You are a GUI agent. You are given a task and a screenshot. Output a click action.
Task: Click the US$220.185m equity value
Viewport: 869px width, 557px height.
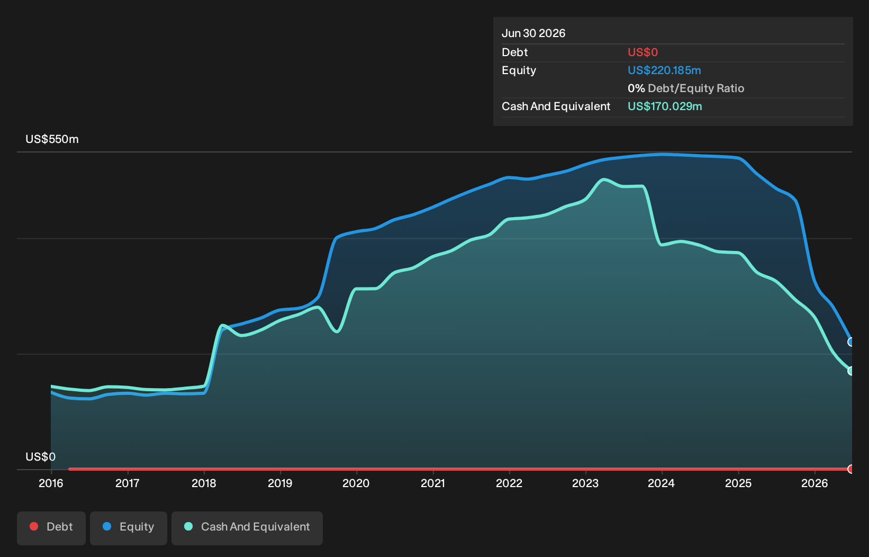tap(664, 70)
